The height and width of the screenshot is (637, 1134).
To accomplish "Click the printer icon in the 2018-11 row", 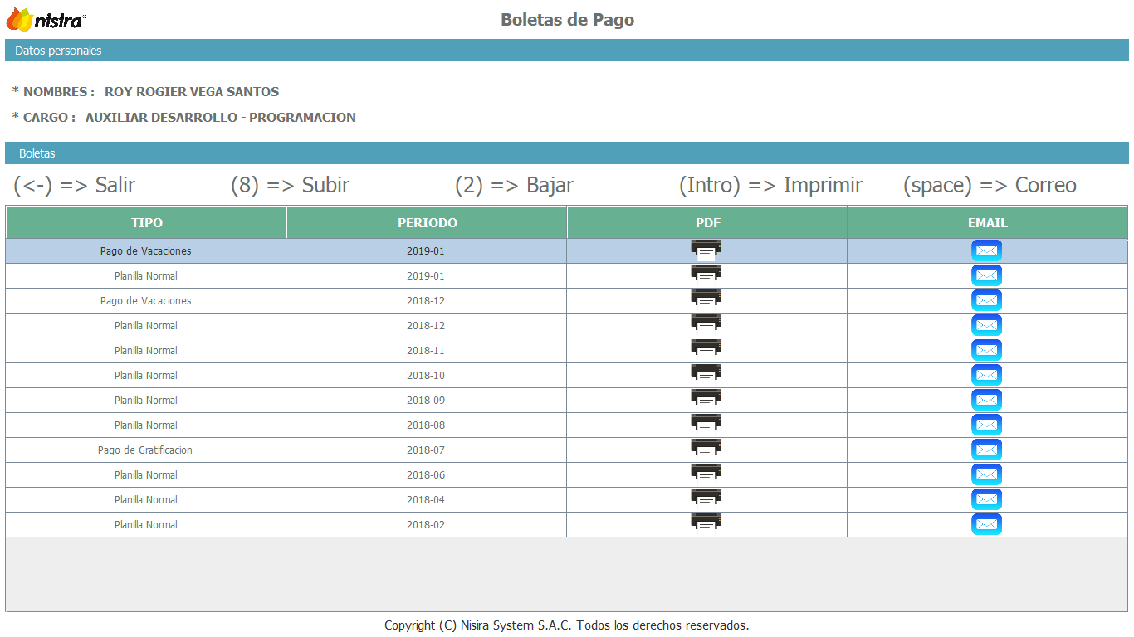I will click(706, 349).
